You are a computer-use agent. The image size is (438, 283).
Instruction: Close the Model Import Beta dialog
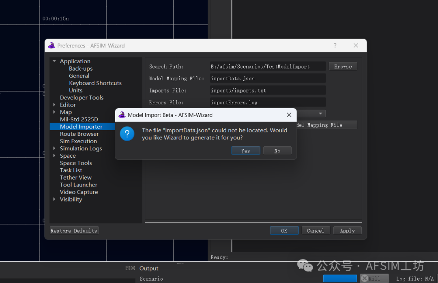289,115
